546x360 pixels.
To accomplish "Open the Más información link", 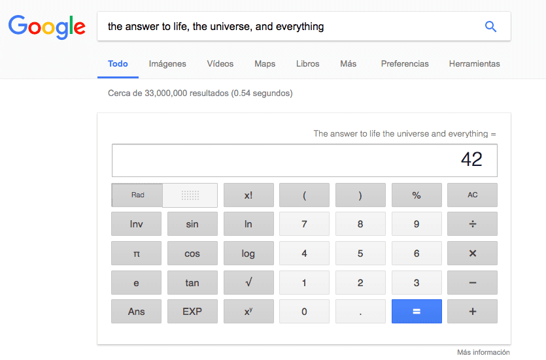I will click(x=483, y=352).
